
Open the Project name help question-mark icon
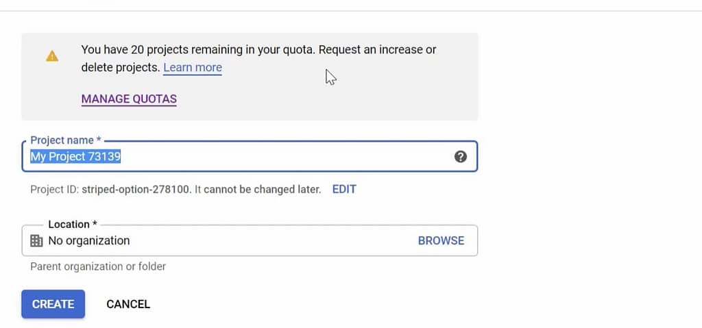pyautogui.click(x=460, y=157)
